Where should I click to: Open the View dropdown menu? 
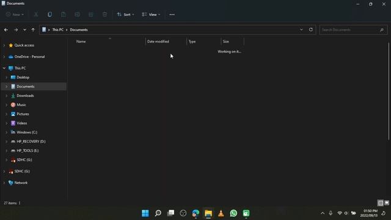pos(151,15)
